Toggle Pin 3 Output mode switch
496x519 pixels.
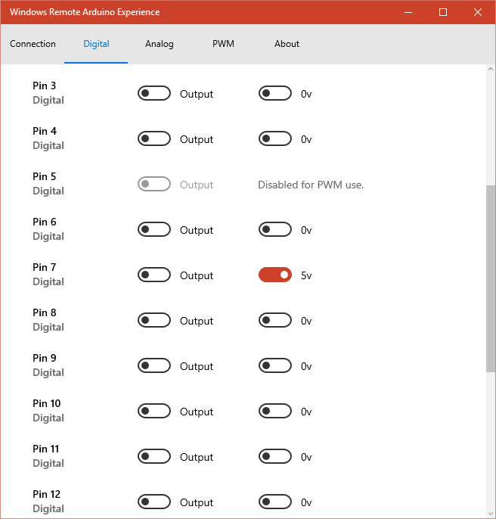154,94
